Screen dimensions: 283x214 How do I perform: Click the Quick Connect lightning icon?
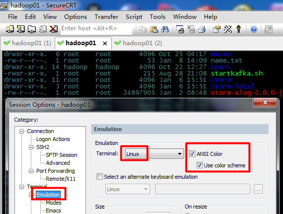(x=21, y=29)
